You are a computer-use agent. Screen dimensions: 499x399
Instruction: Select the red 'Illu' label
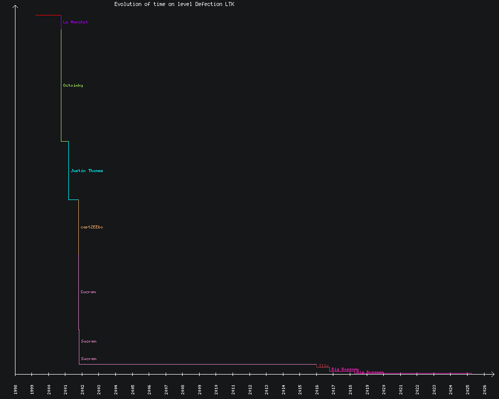pyautogui.click(x=323, y=366)
